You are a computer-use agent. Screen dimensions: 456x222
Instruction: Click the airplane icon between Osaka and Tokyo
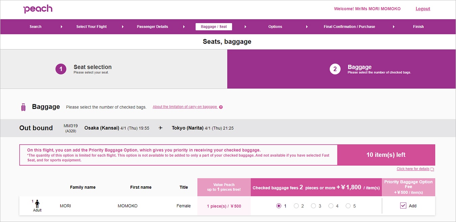click(x=160, y=128)
